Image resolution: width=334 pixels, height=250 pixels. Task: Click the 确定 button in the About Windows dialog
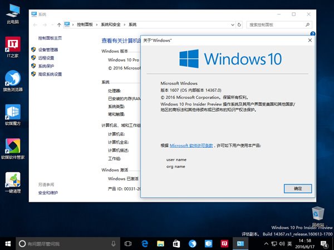tap(298, 188)
